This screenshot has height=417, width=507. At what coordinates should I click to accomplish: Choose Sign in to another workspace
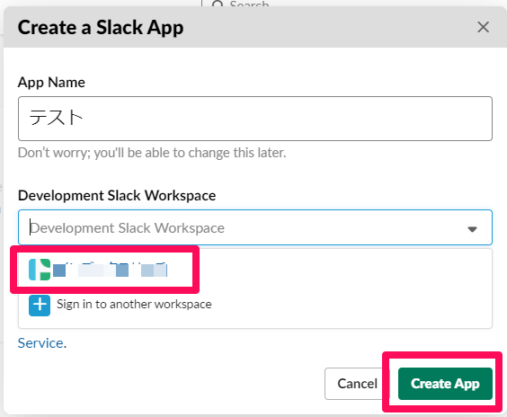[134, 304]
